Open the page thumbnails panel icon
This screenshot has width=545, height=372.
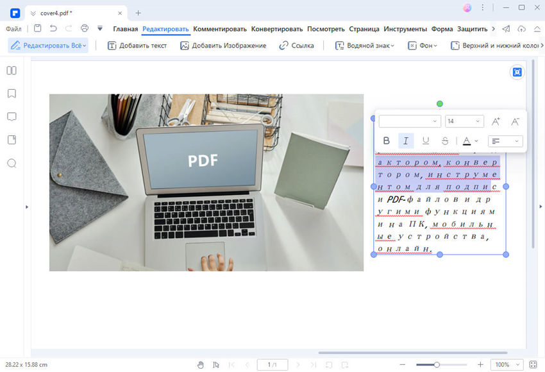pos(12,71)
